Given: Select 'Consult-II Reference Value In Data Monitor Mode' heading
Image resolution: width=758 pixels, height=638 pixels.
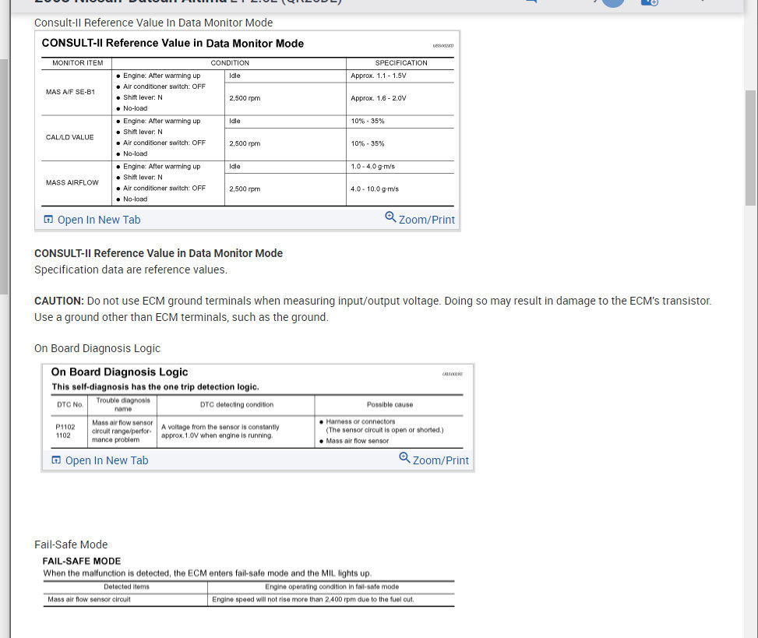Looking at the screenshot, I should [x=153, y=23].
